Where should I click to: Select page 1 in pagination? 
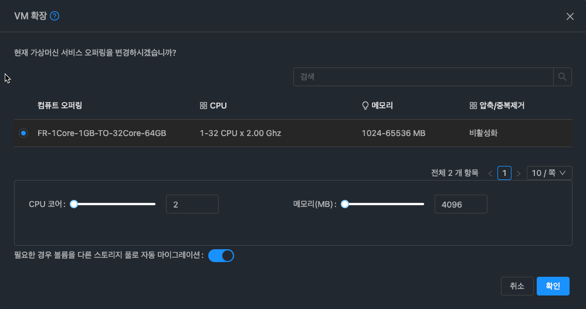(x=504, y=173)
